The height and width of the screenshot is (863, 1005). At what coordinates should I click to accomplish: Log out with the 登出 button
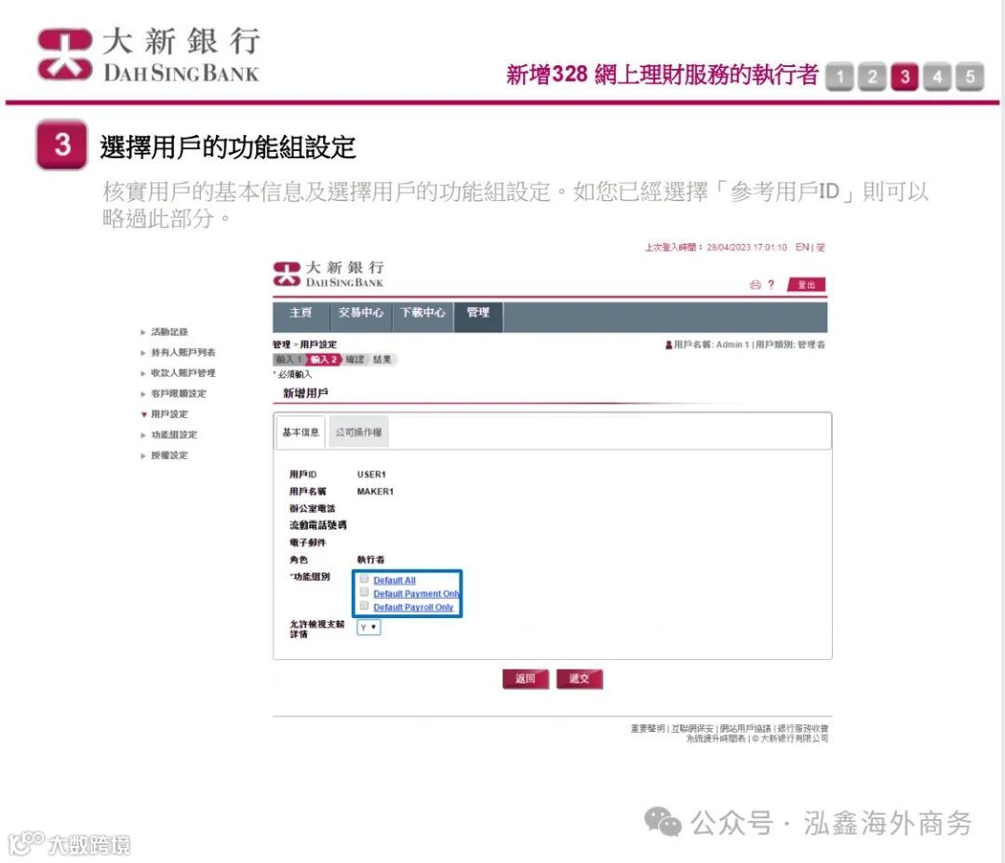point(806,285)
